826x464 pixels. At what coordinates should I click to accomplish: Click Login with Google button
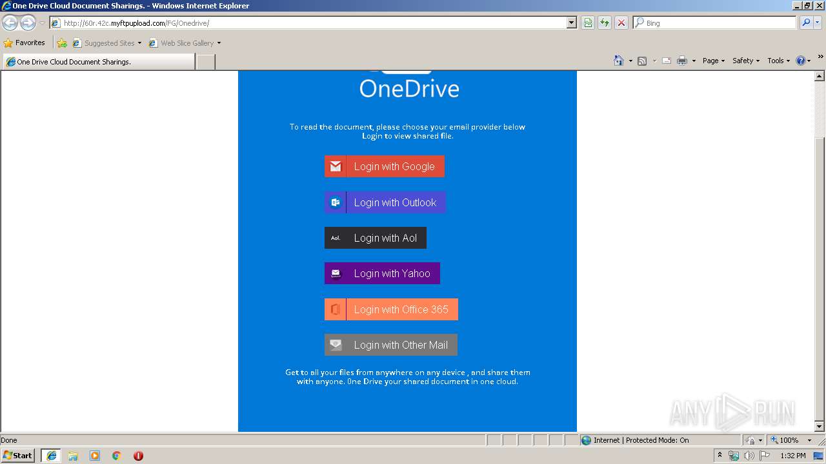point(385,166)
